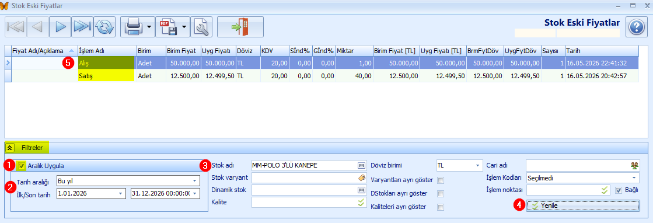Open the PDF export dropdown arrow
This screenshot has height=223, width=653.
(184, 27)
